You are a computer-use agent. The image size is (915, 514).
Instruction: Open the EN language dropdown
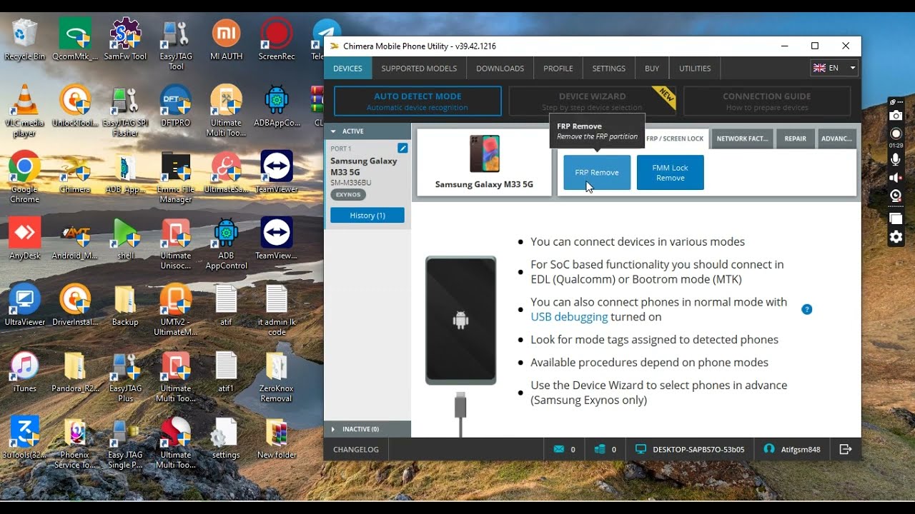834,68
